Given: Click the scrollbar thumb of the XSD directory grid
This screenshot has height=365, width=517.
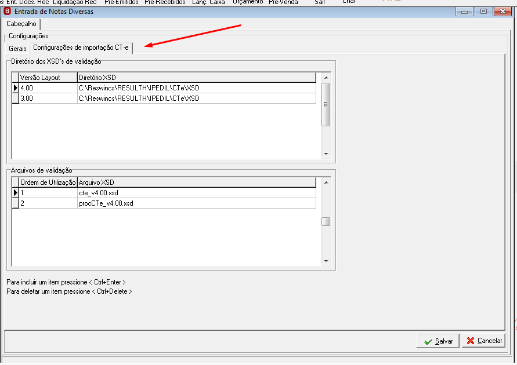Looking at the screenshot, I should tap(326, 105).
